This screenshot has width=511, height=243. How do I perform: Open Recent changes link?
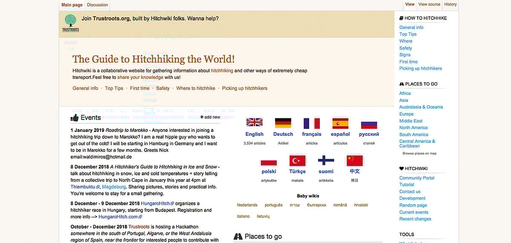415,219
